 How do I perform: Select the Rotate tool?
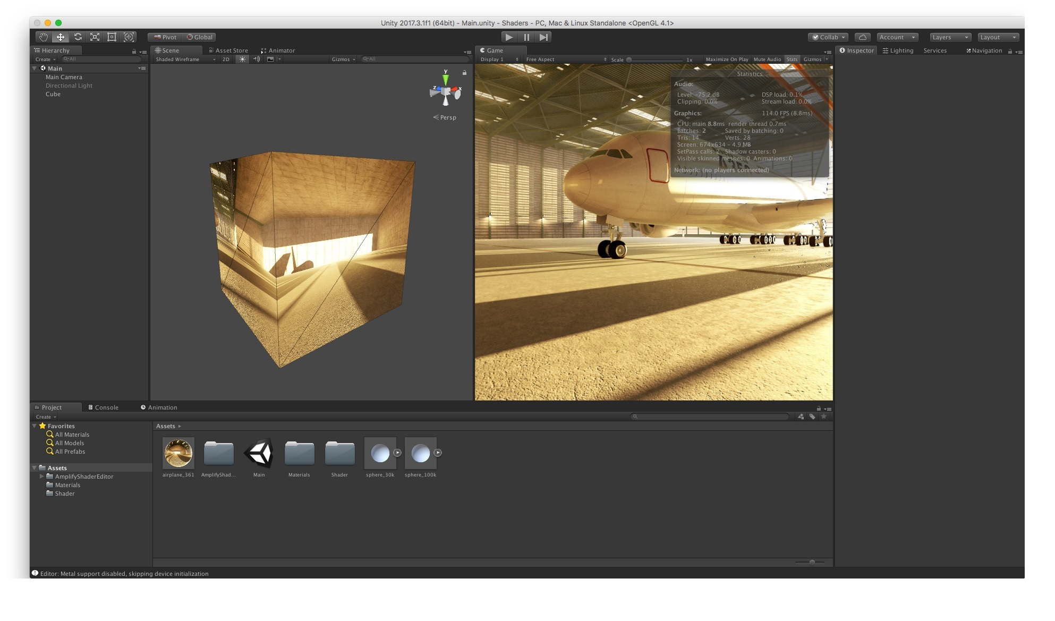[78, 37]
